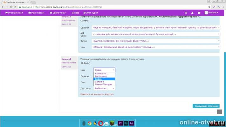Click the Ответьте на все части вопроса message
Screen dimensions: 226x127
[97, 94]
